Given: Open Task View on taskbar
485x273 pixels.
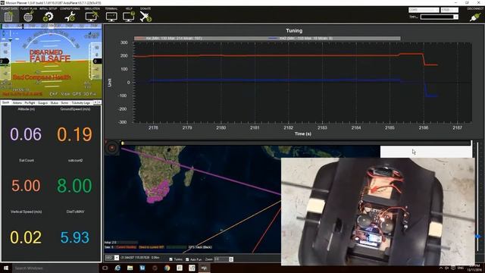Looking at the screenshot, I should click(105, 268).
